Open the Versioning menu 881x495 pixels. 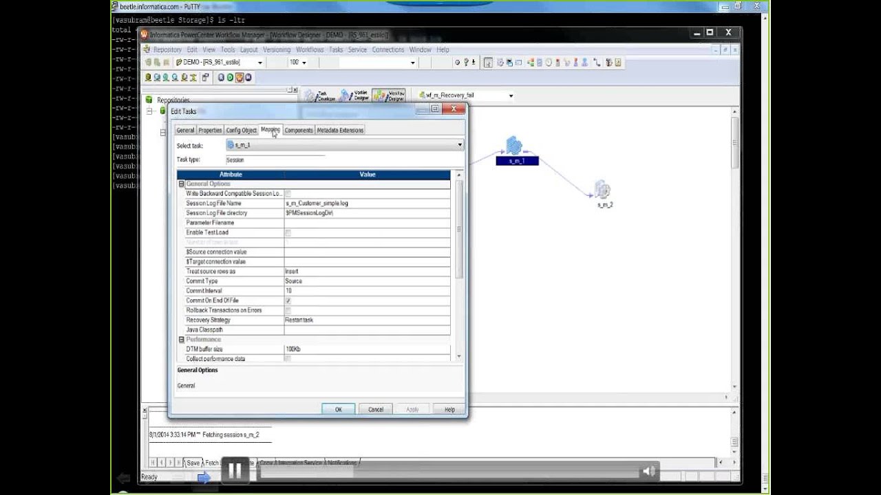[277, 49]
